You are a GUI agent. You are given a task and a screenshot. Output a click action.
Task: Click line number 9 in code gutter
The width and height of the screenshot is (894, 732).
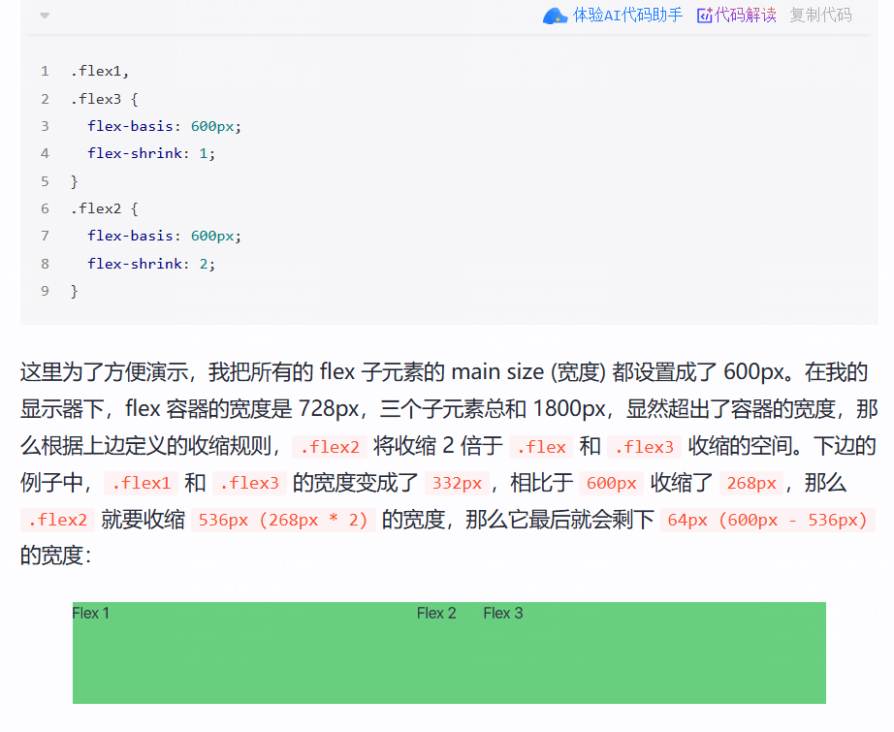click(x=45, y=291)
